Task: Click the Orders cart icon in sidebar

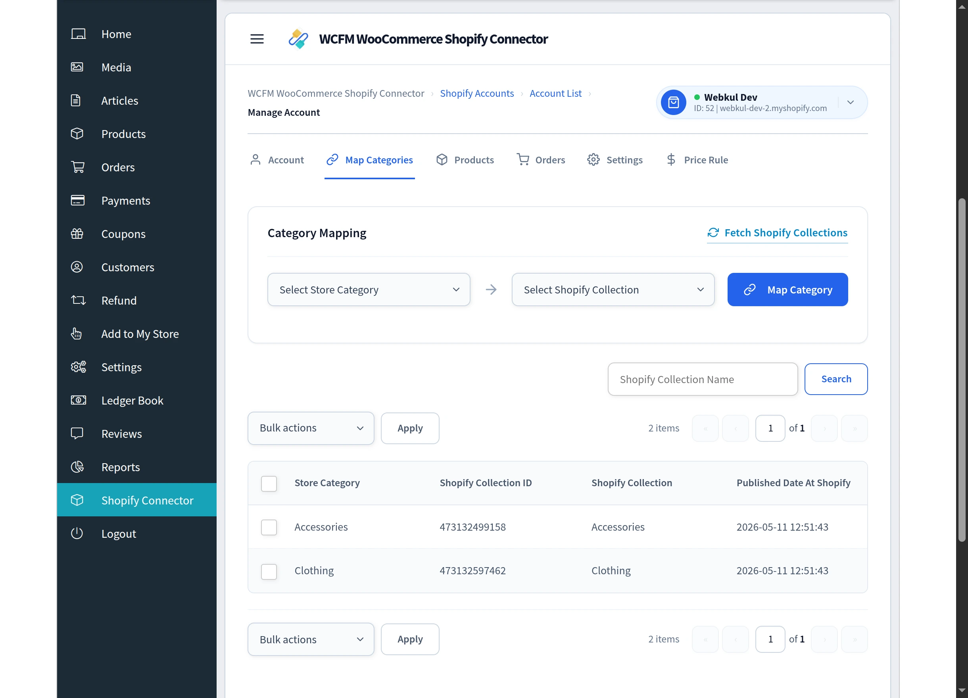Action: [78, 167]
